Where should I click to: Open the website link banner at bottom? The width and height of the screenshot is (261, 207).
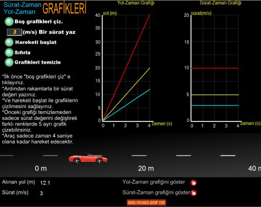[x=146, y=202]
